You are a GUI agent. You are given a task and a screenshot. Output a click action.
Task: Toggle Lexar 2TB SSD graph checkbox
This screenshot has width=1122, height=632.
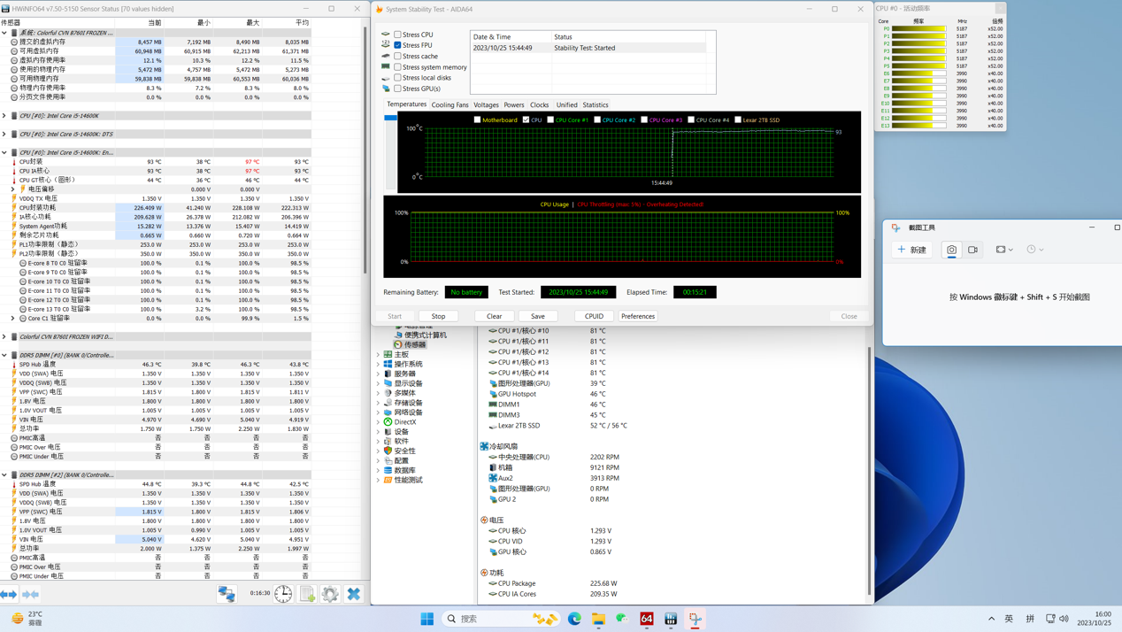coord(738,119)
